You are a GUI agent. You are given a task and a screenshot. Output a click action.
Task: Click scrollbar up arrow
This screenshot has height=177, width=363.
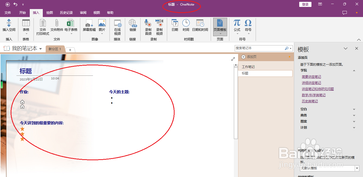pyautogui.click(x=236, y=65)
